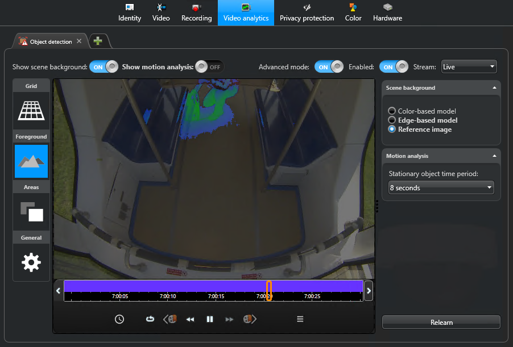The image size is (513, 347).
Task: Open the Stream dropdown
Action: [469, 67]
